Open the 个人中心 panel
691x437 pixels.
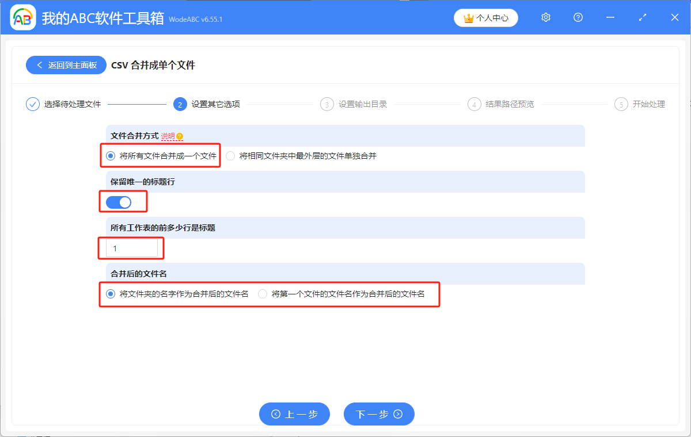pyautogui.click(x=486, y=18)
